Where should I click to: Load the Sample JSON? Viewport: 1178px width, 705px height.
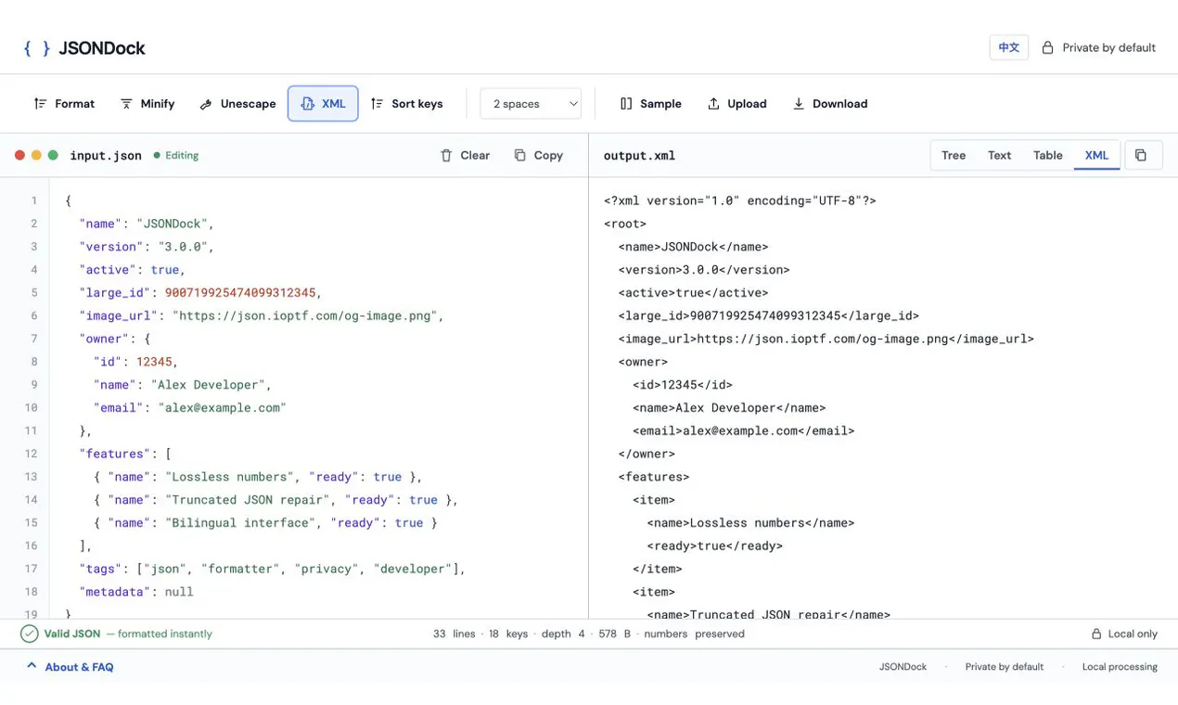pyautogui.click(x=650, y=104)
